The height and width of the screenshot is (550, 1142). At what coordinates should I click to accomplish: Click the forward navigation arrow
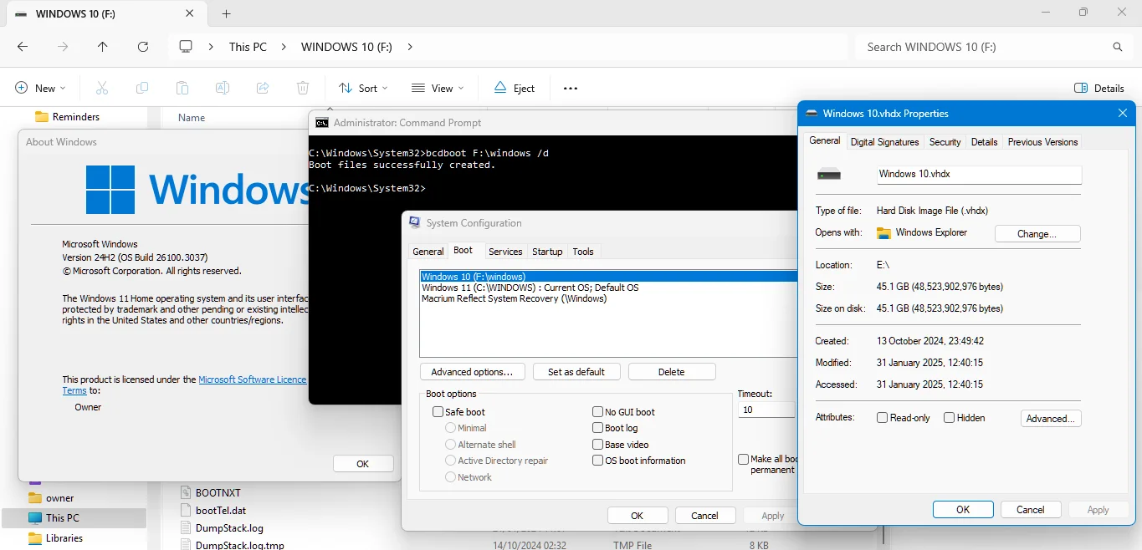point(63,47)
